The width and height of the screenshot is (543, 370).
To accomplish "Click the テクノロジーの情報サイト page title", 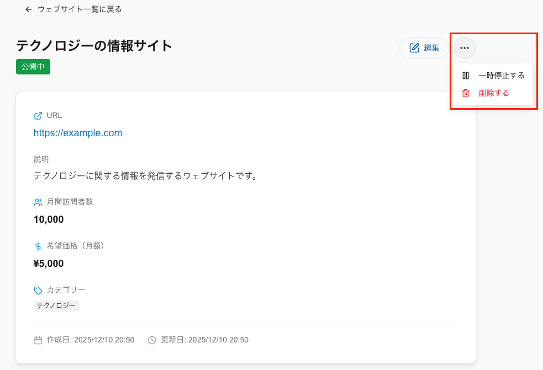I will point(94,46).
